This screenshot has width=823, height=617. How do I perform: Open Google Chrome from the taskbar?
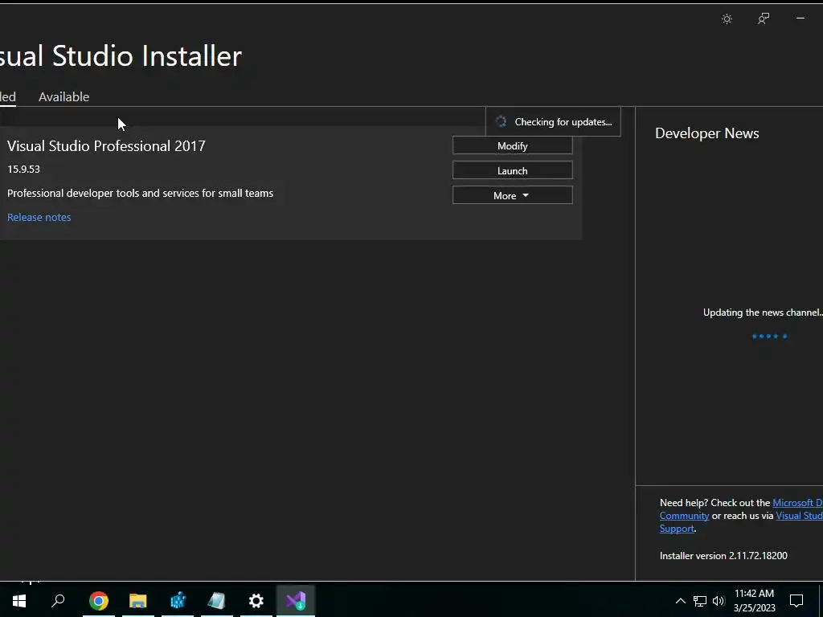[99, 600]
